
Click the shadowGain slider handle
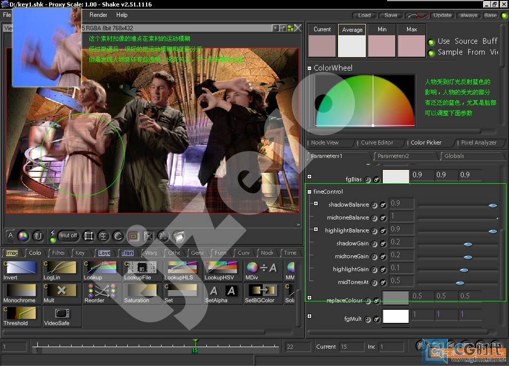(x=468, y=244)
